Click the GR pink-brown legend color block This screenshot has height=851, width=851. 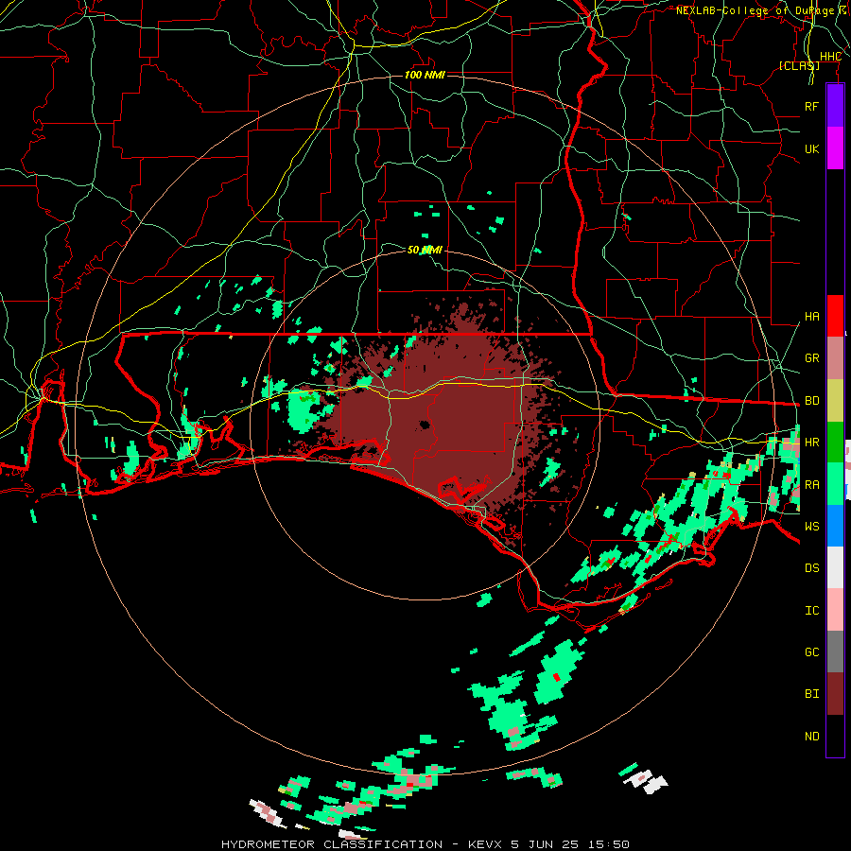[x=835, y=358]
